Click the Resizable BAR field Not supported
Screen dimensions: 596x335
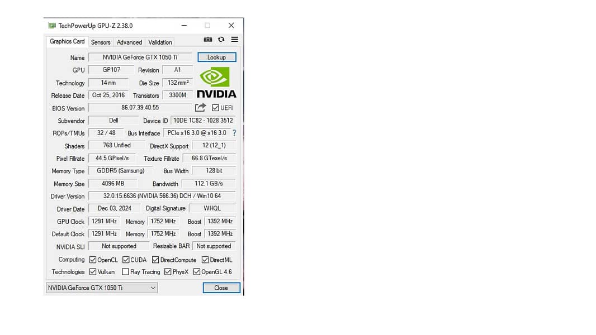(214, 246)
